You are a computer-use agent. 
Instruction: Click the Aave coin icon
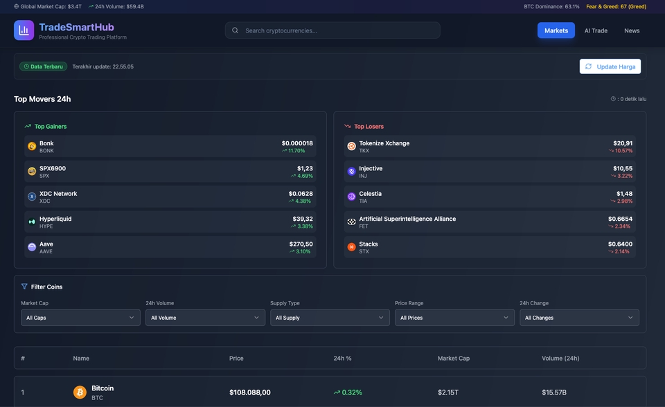tap(30, 246)
